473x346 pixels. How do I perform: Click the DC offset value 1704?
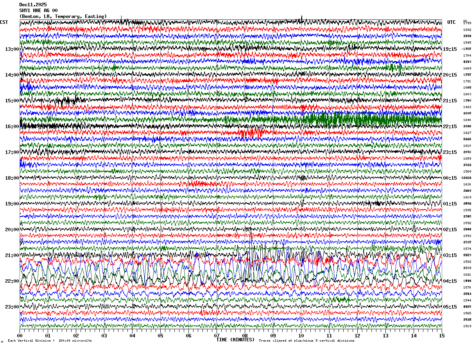coord(467,55)
